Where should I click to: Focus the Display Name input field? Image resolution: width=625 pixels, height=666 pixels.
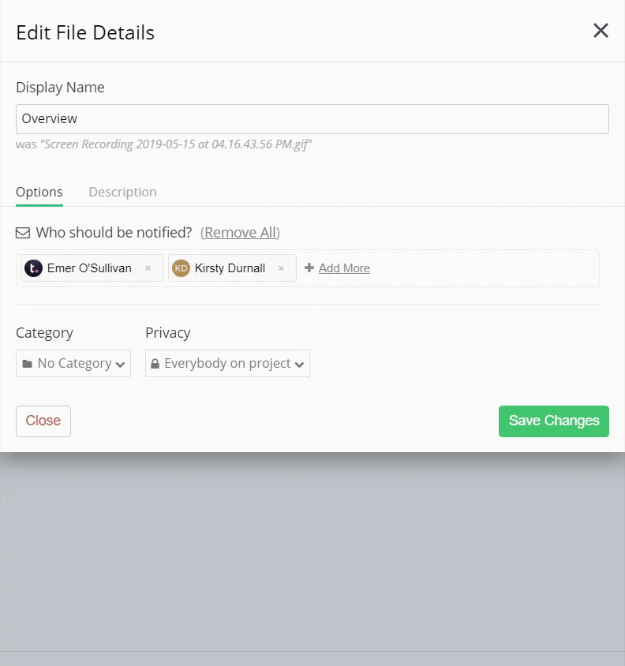(x=312, y=119)
